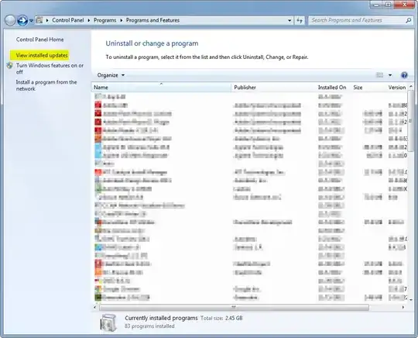Image resolution: width=418 pixels, height=338 pixels.
Task: Focus the Search Programs and Features box
Action: click(357, 20)
